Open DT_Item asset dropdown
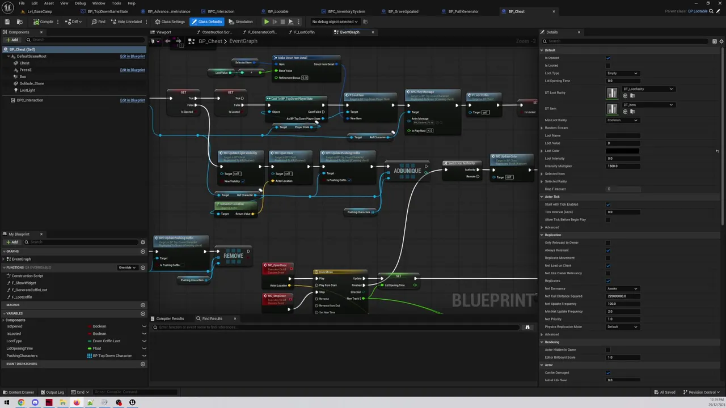Viewport: 726px width, 408px height. click(648, 105)
